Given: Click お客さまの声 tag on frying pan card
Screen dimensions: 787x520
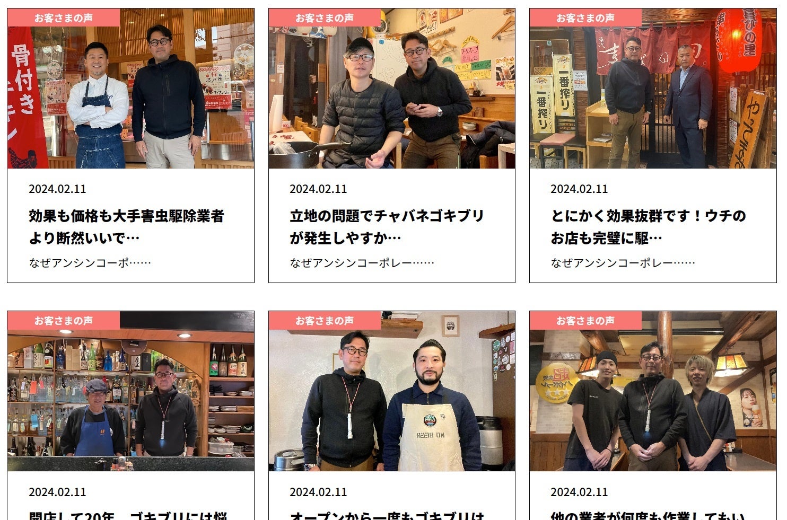Looking at the screenshot, I should pyautogui.click(x=325, y=17).
